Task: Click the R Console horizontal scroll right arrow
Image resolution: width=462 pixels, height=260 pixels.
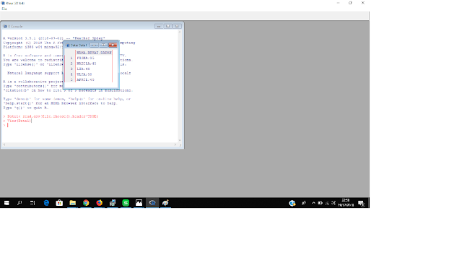Action: pyautogui.click(x=175, y=144)
